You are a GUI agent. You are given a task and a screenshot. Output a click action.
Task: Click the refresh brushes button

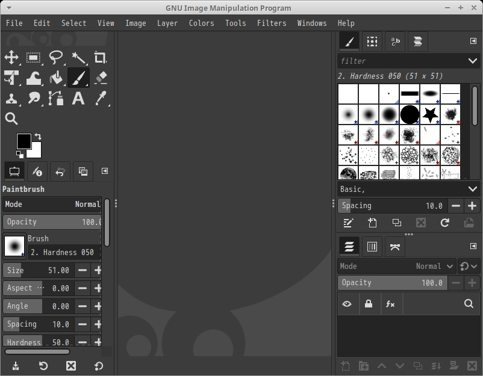444,223
